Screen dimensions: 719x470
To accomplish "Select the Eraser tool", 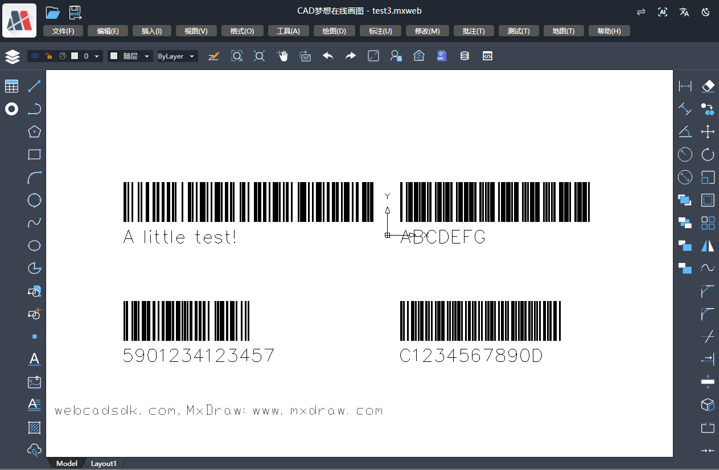I will pos(708,86).
